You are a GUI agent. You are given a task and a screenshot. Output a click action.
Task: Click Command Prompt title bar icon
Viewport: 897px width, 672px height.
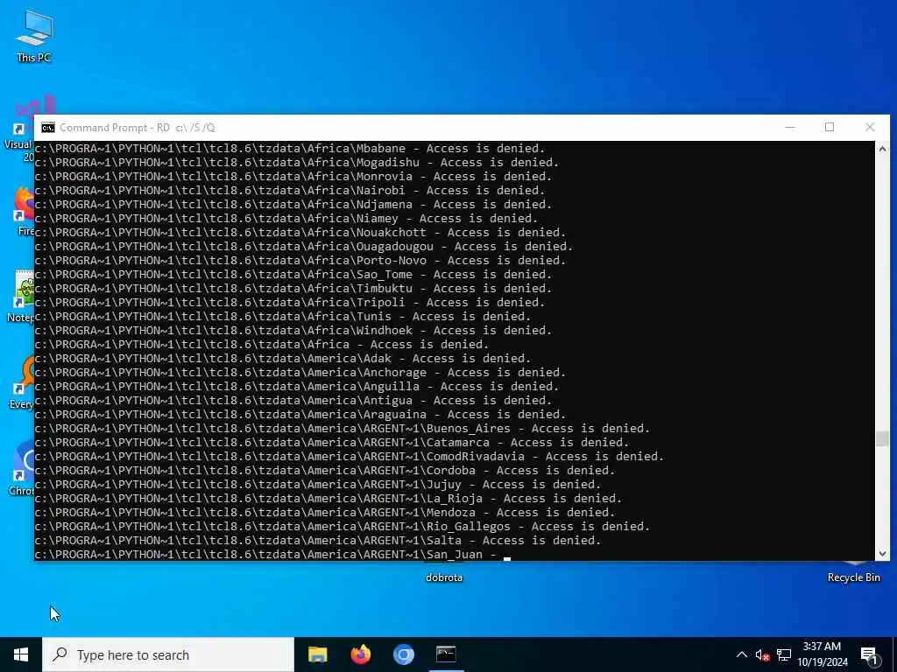tap(48, 128)
